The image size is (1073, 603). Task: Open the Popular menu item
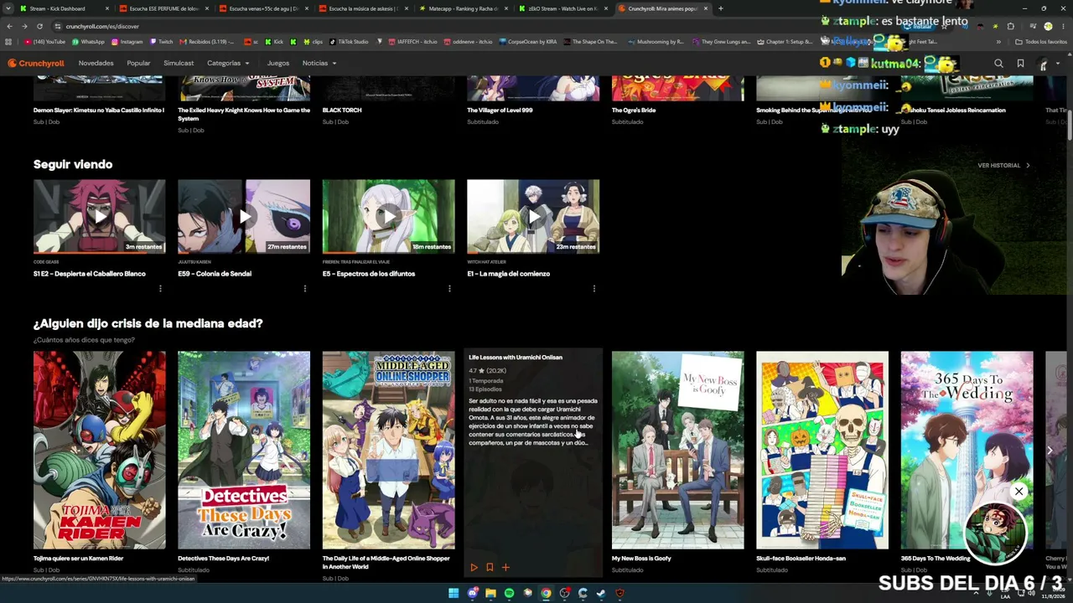point(138,63)
